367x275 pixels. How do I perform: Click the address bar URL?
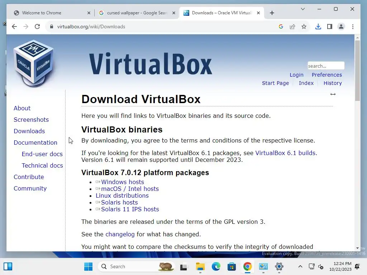pos(91,26)
